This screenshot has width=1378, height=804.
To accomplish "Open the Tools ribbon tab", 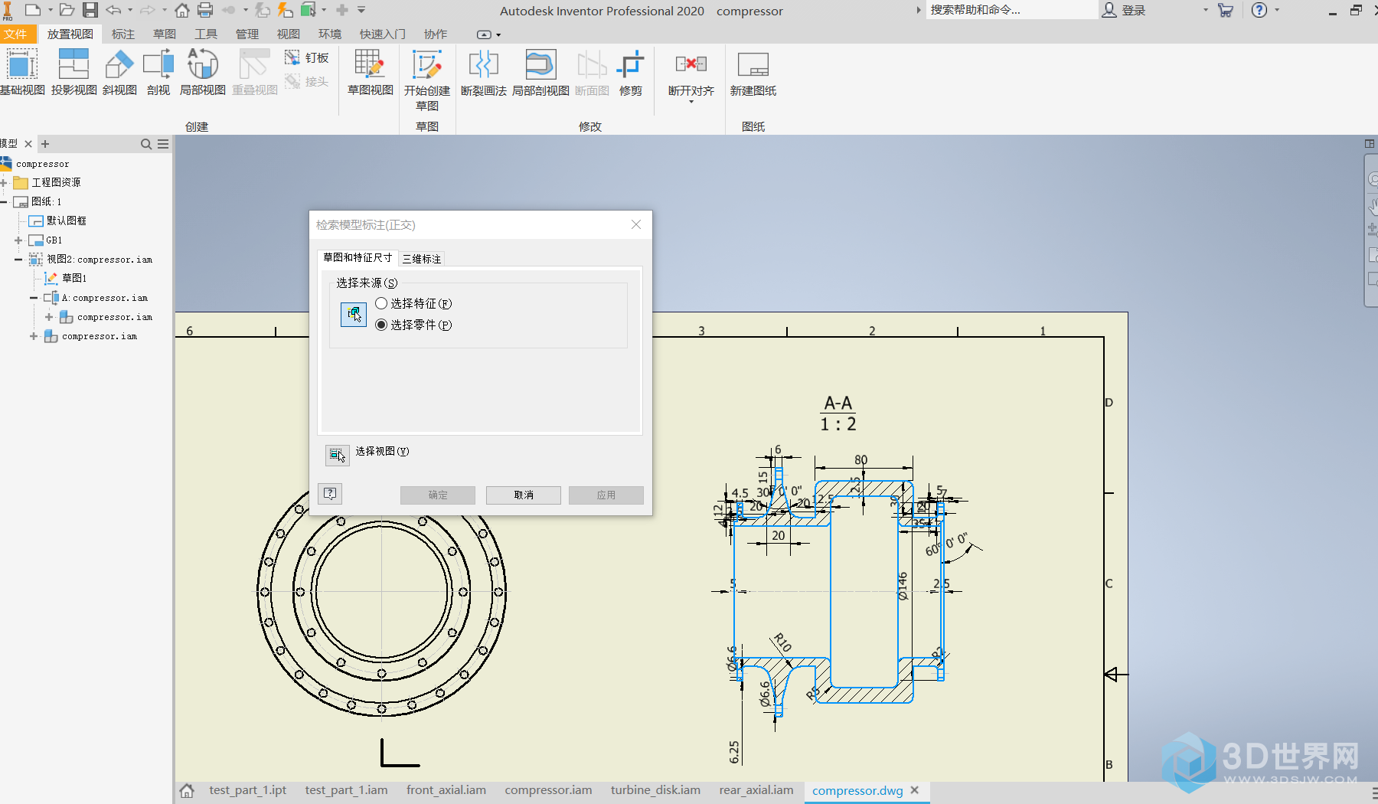I will (205, 34).
